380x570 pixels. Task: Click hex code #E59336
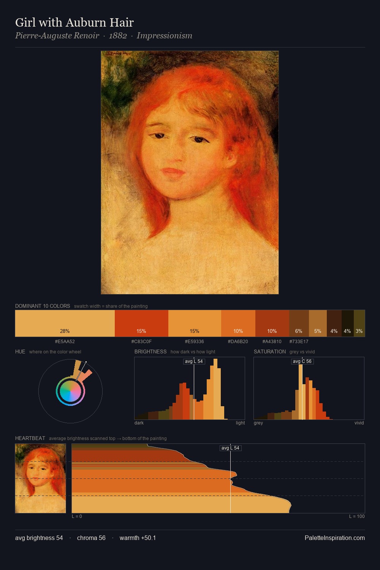[x=195, y=342]
